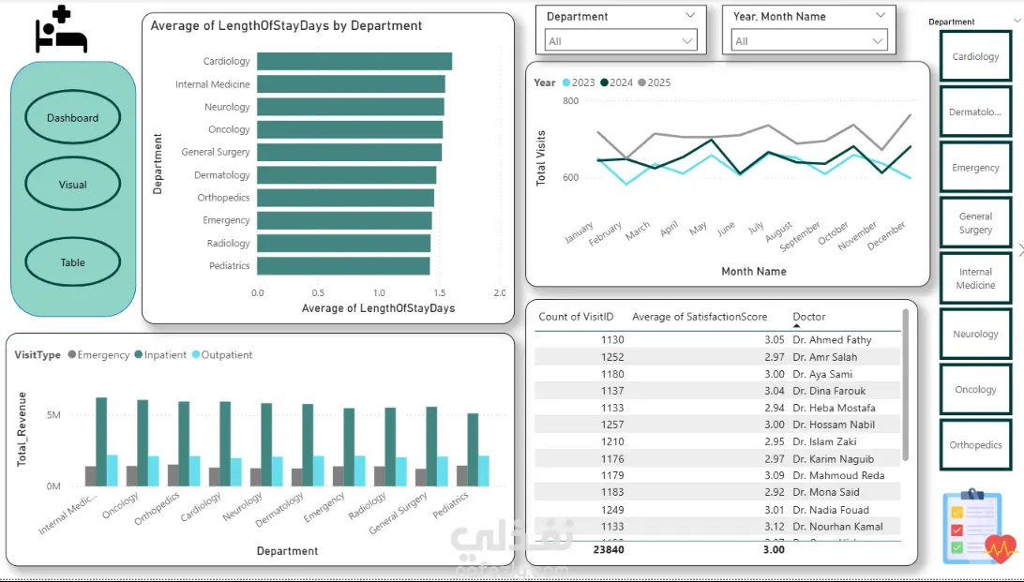This screenshot has height=582, width=1024.
Task: Select the Dermatology department tile
Action: pyautogui.click(x=975, y=112)
